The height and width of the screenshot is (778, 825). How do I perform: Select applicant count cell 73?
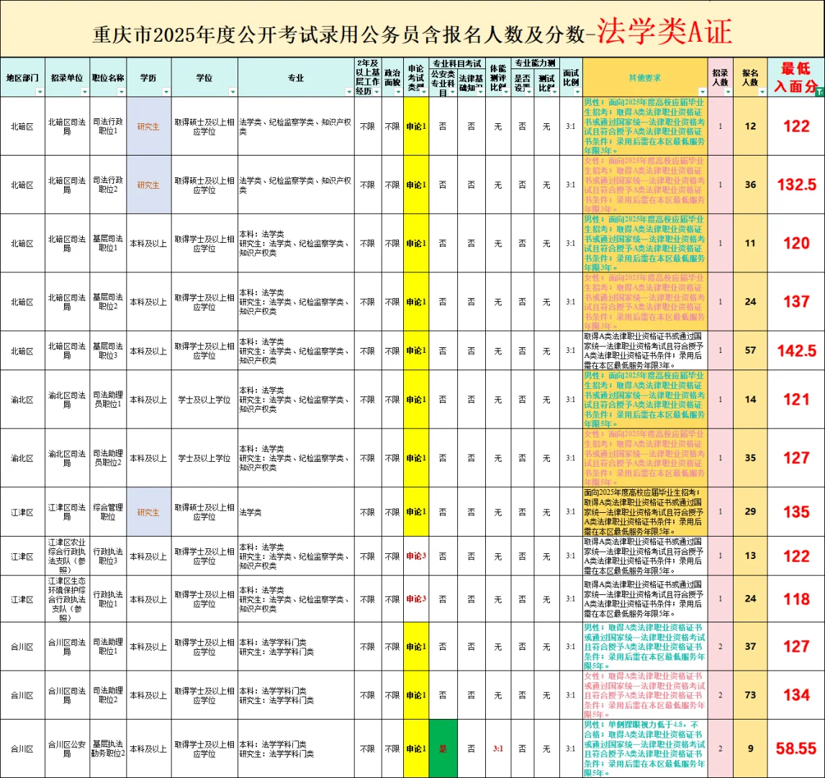coord(750,695)
